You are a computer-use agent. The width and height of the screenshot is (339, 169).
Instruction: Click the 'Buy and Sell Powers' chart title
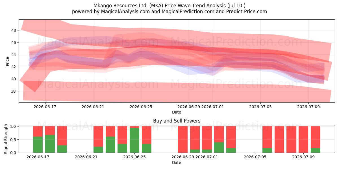point(177,121)
